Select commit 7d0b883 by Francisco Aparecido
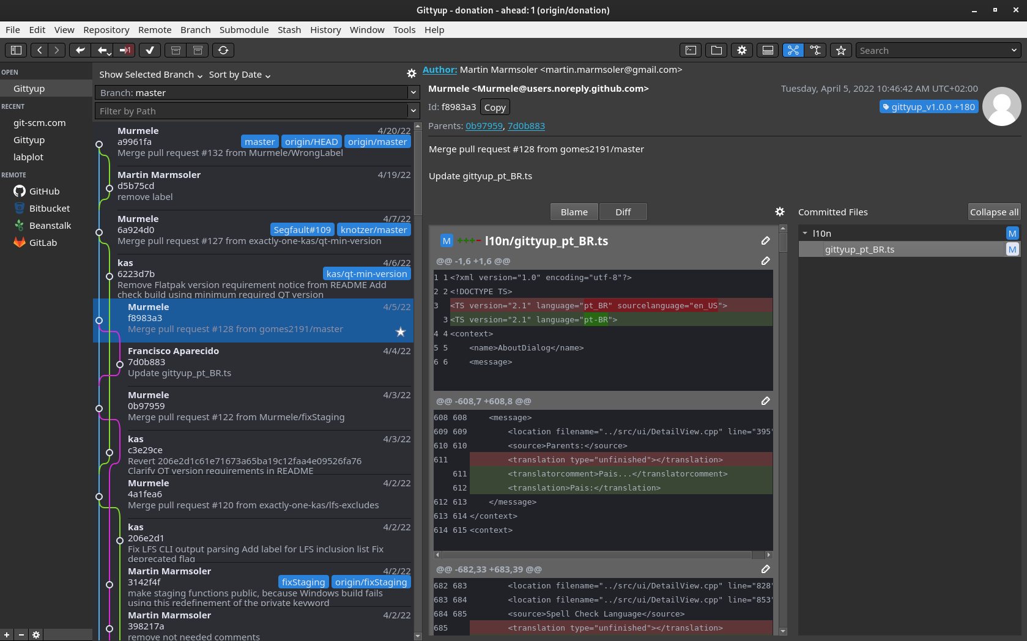This screenshot has height=641, width=1027. 253,365
